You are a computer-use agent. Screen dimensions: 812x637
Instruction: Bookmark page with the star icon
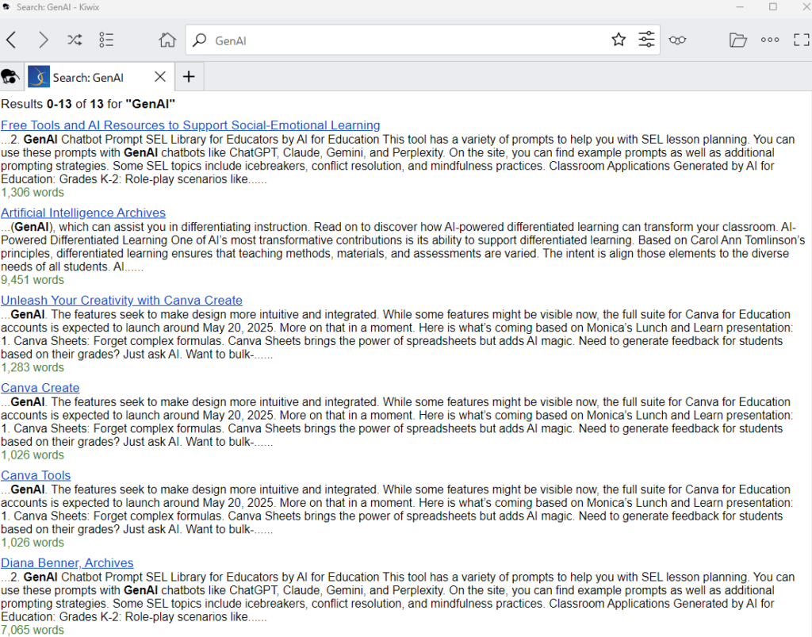coord(619,40)
